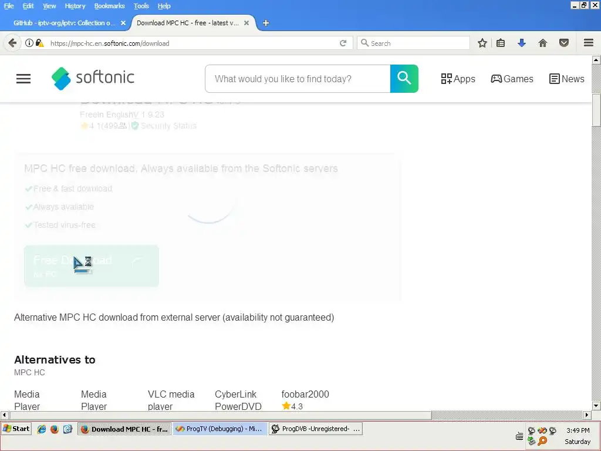
Task: Open the Windows Start button
Action: [16, 429]
